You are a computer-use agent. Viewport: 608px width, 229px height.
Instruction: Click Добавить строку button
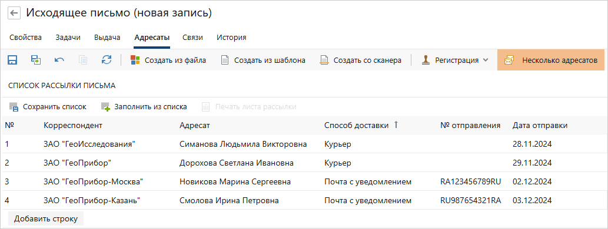coord(46,218)
